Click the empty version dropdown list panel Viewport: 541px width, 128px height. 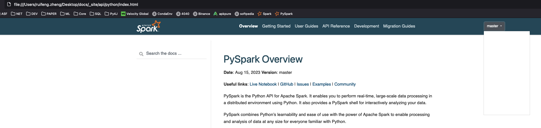point(507,73)
